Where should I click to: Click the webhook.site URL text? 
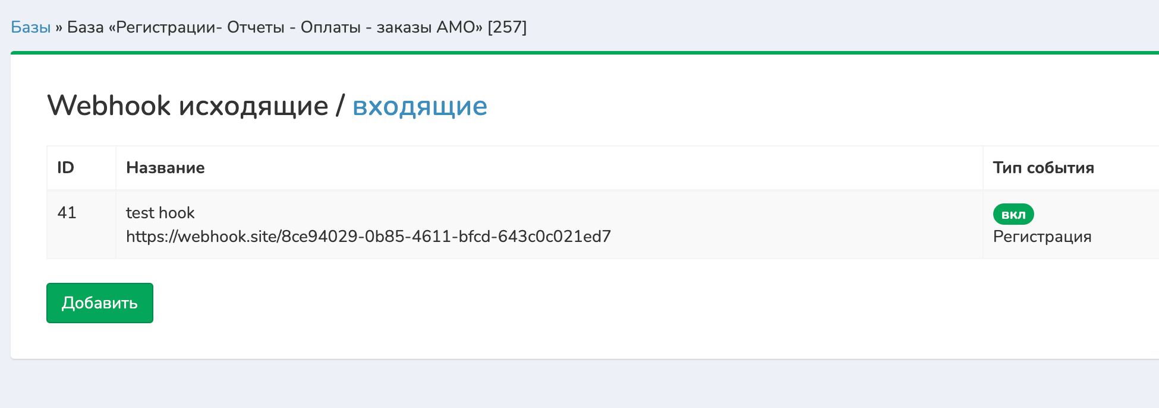368,237
